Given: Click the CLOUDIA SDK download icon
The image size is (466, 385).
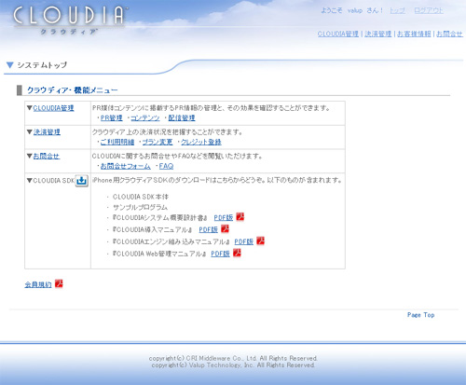Looking at the screenshot, I should 82,181.
